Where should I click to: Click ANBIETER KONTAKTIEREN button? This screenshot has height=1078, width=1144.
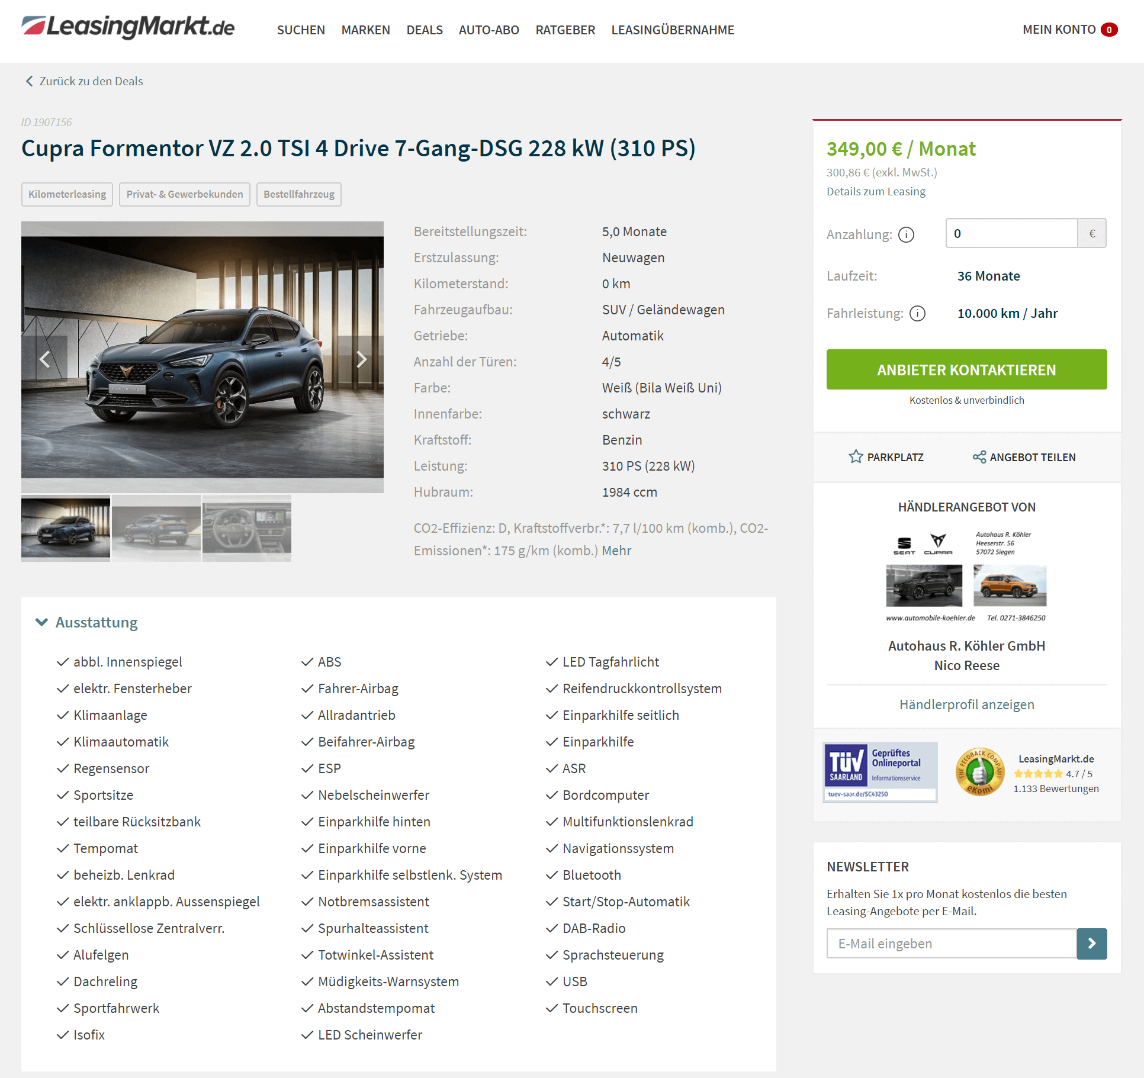coord(966,369)
